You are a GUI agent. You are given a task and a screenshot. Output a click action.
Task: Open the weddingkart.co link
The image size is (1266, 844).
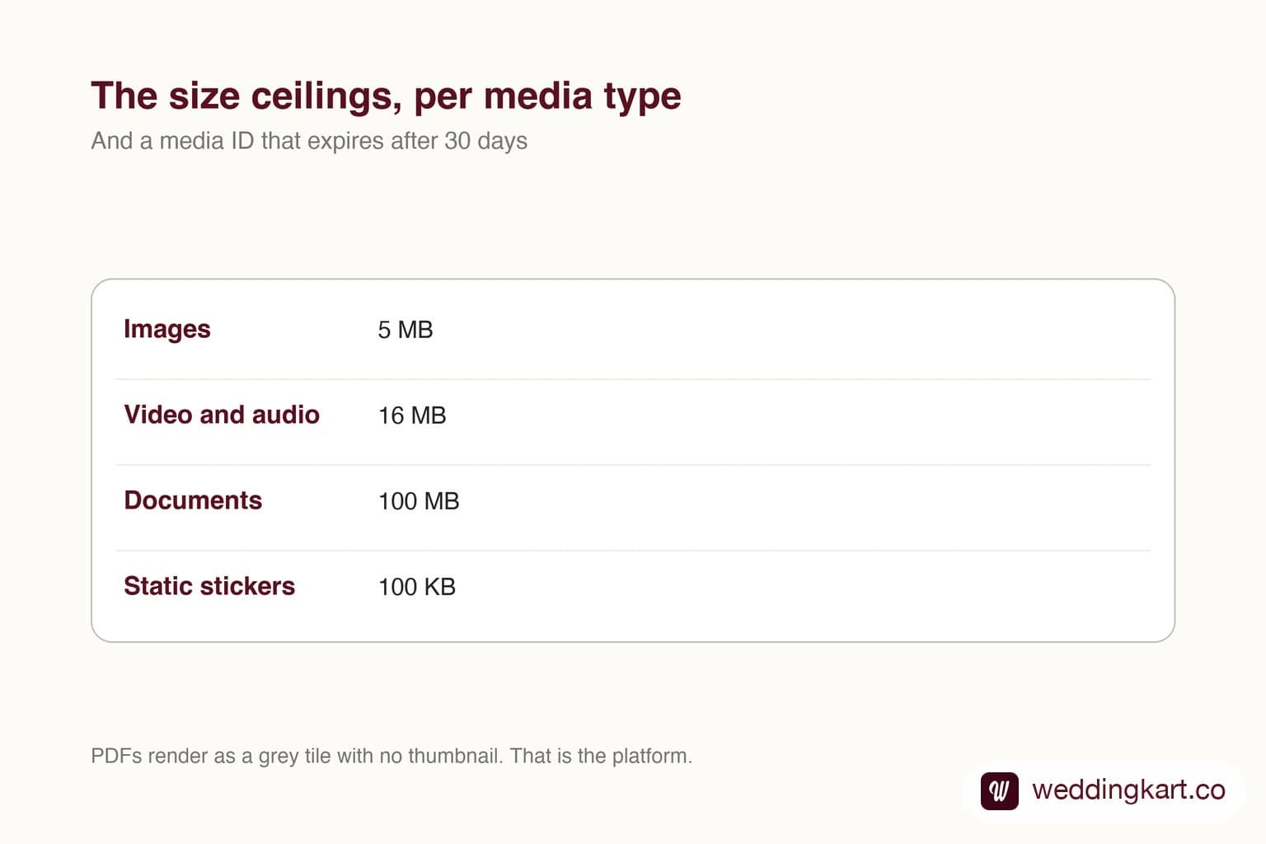1128,790
